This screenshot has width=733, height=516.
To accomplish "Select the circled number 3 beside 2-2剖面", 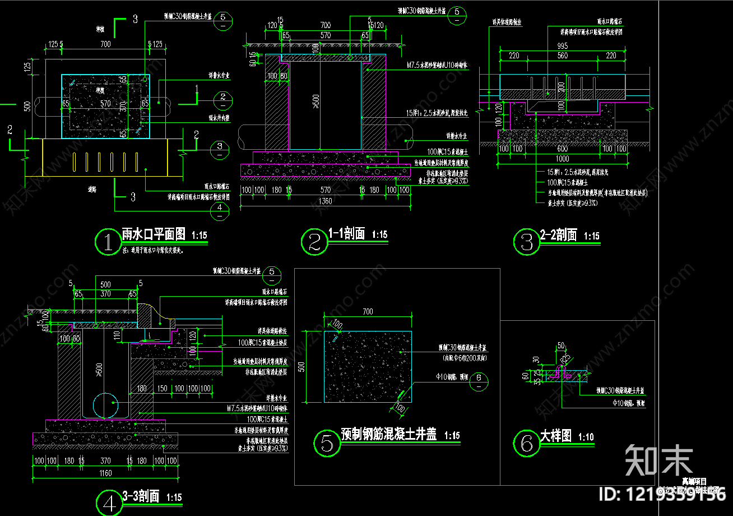I will [x=526, y=242].
